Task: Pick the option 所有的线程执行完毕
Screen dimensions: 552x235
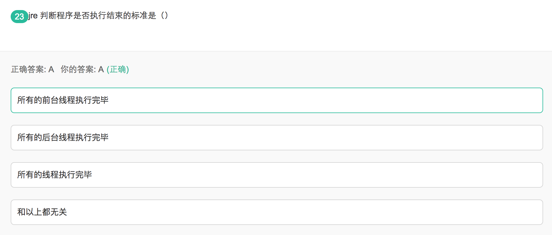Action: (277, 175)
